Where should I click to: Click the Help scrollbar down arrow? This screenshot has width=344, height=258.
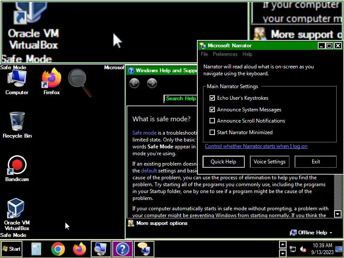(338, 213)
